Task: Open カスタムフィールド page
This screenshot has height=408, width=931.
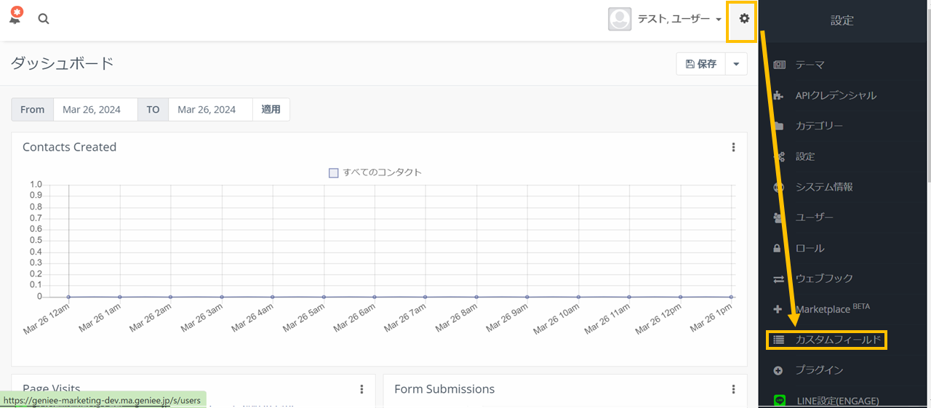Action: (838, 340)
